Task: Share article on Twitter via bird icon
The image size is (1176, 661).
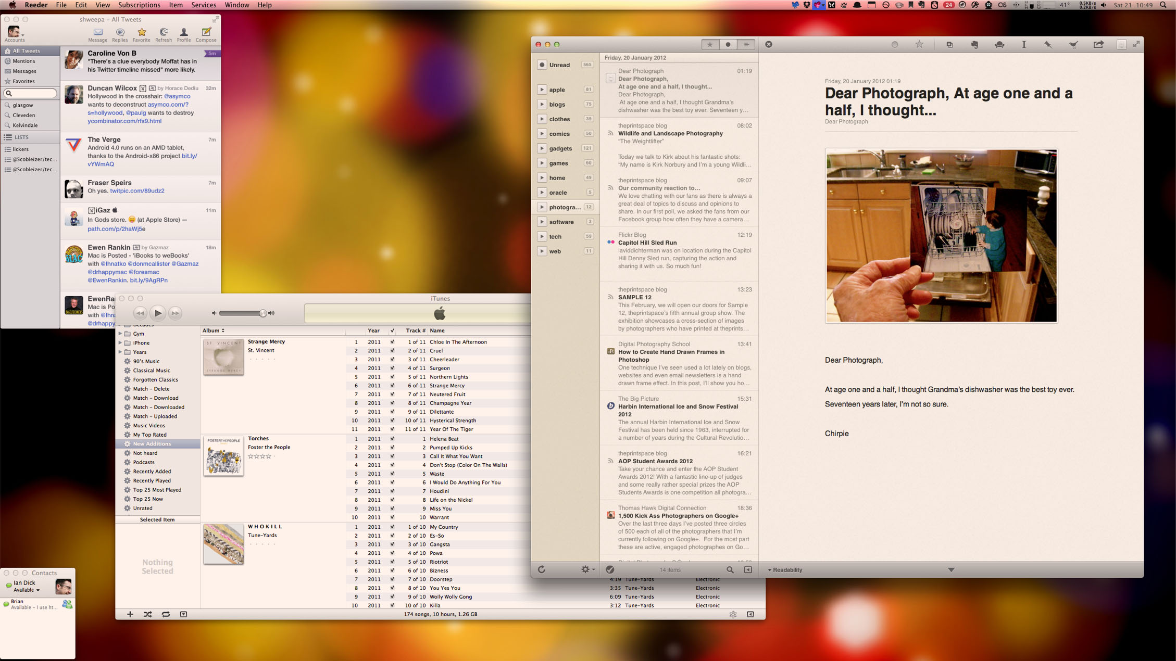Action: coord(1073,45)
